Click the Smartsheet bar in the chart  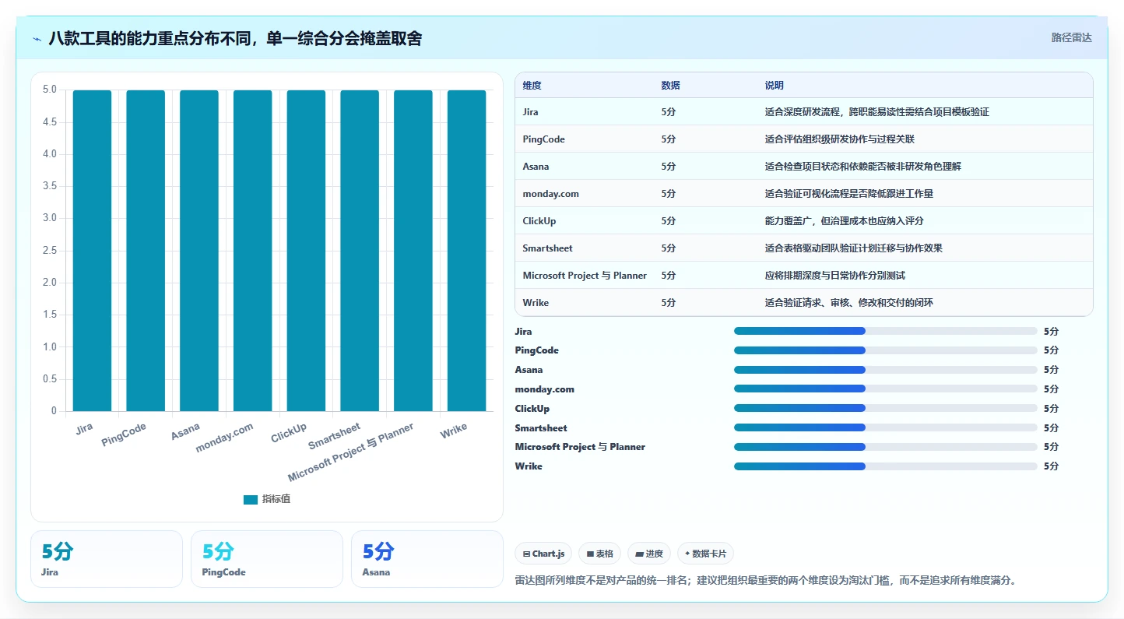point(360,251)
